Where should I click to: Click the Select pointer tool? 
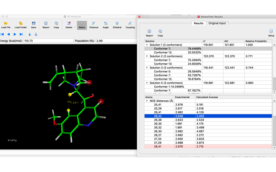82,25
